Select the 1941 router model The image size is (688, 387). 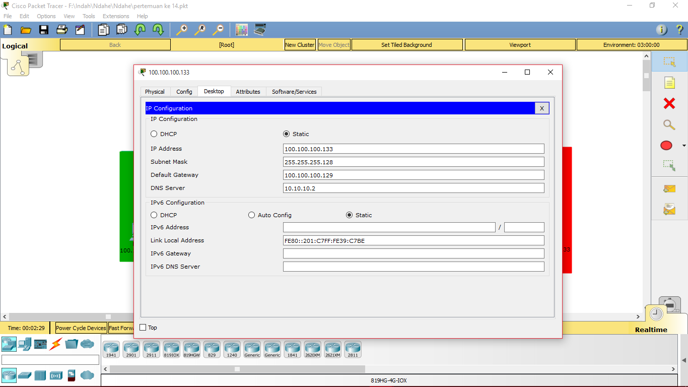coord(111,349)
